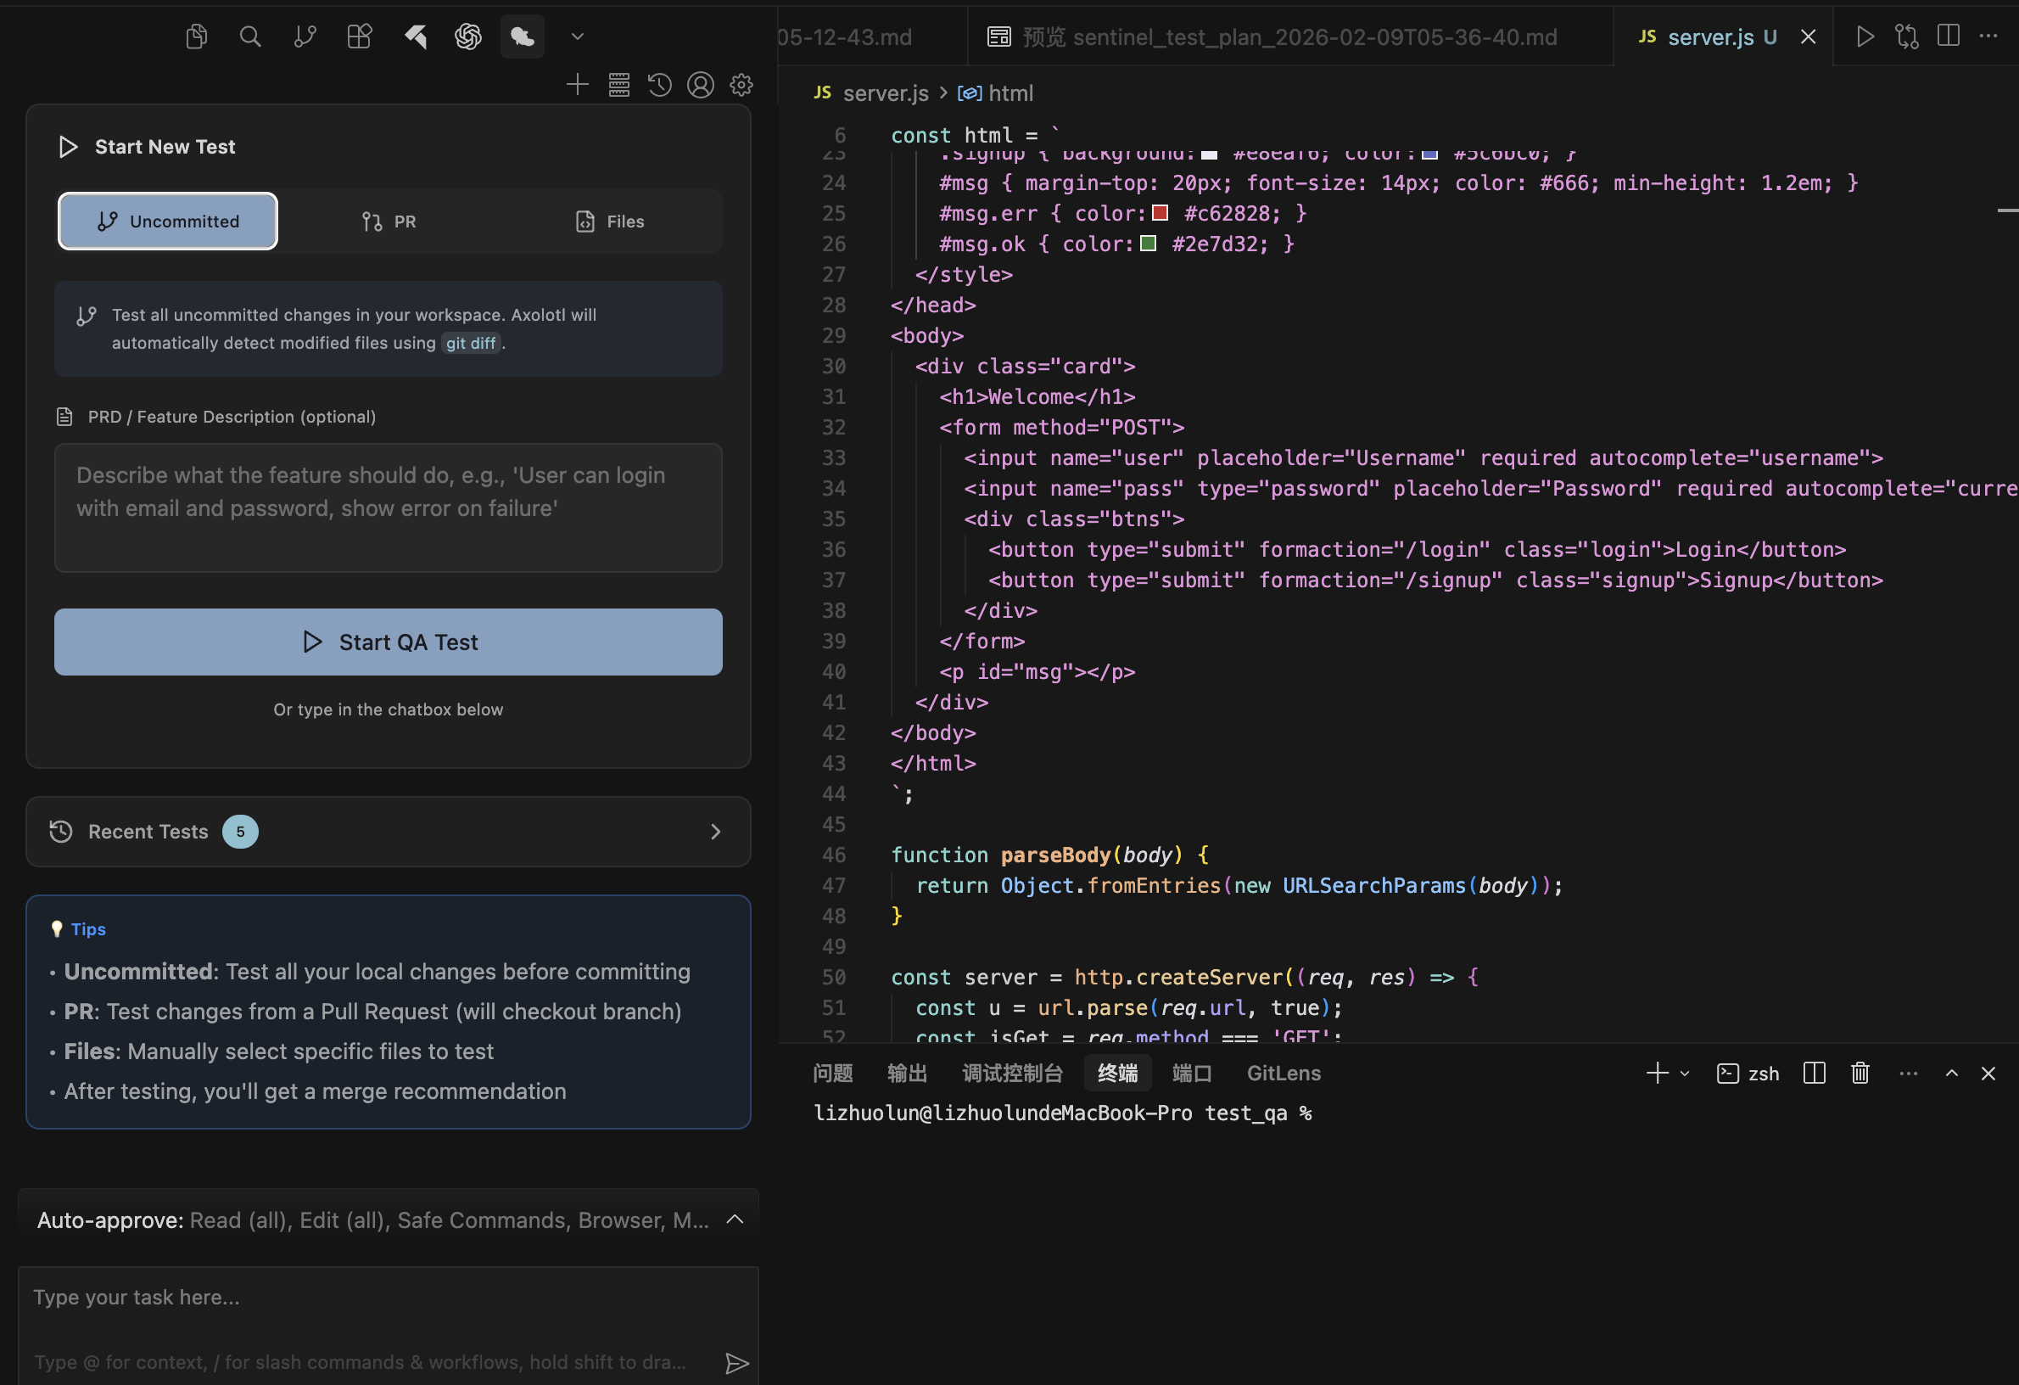The image size is (2019, 1385).
Task: Select the Files test mode
Action: coord(610,221)
